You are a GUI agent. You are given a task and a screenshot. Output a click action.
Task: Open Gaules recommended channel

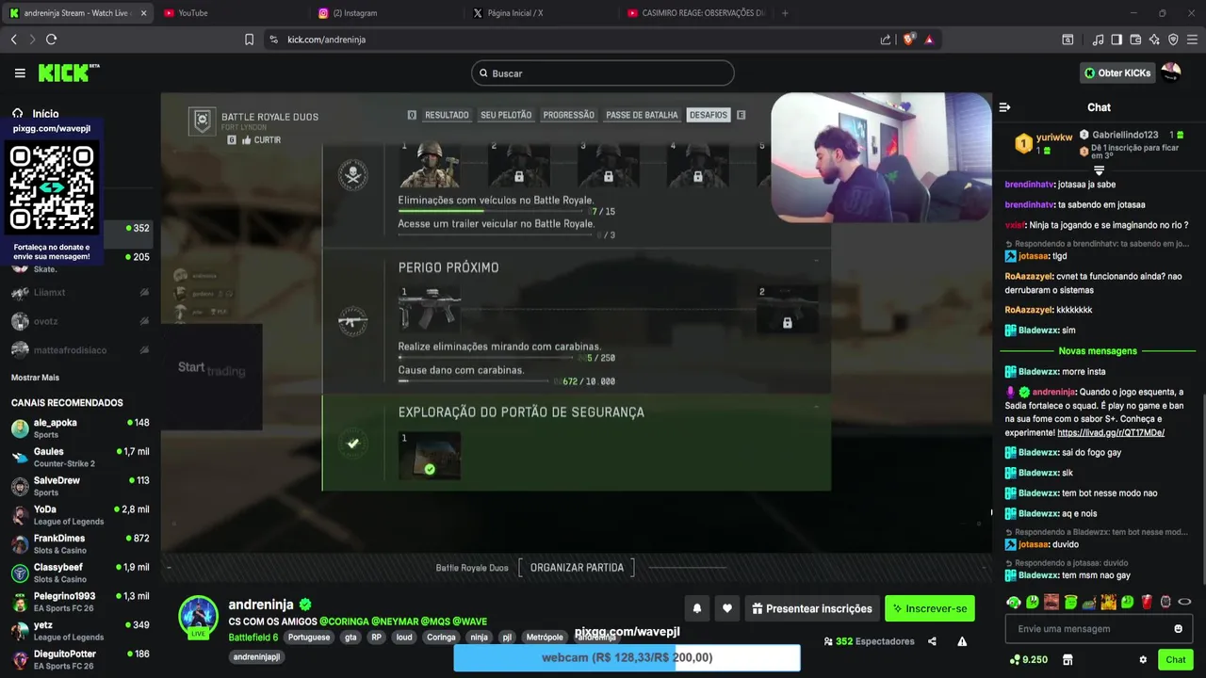(80, 458)
